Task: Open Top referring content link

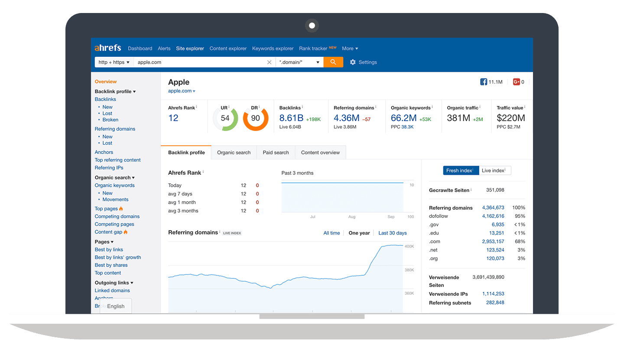Action: (x=118, y=160)
